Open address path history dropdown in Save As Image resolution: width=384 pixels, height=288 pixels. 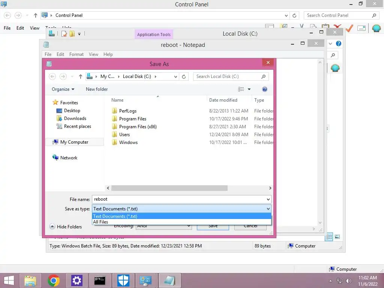(175, 76)
